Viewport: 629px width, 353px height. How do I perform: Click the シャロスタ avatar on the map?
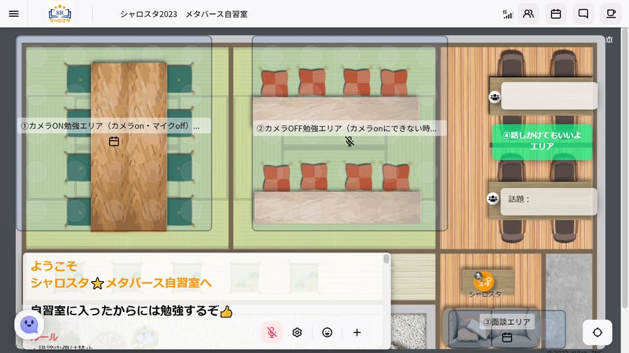coord(484,282)
